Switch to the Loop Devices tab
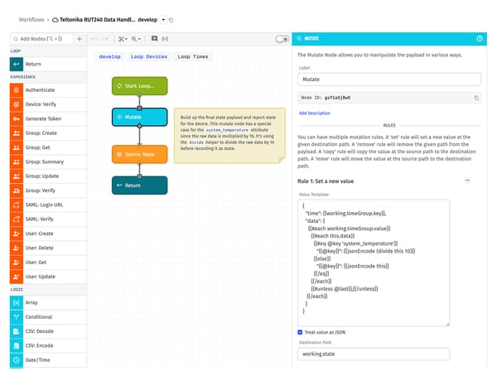497x376 pixels. point(148,57)
